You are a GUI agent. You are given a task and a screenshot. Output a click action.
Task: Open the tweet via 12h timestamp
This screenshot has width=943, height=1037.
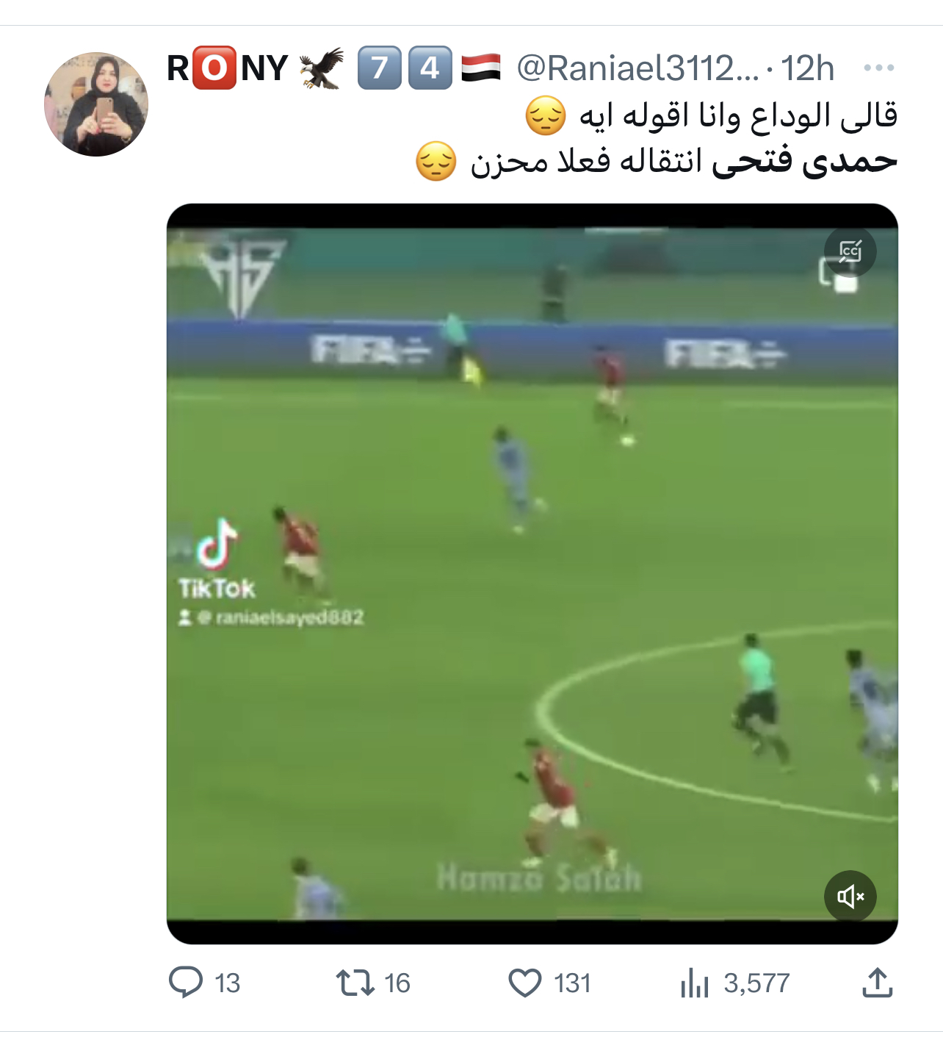click(x=807, y=68)
